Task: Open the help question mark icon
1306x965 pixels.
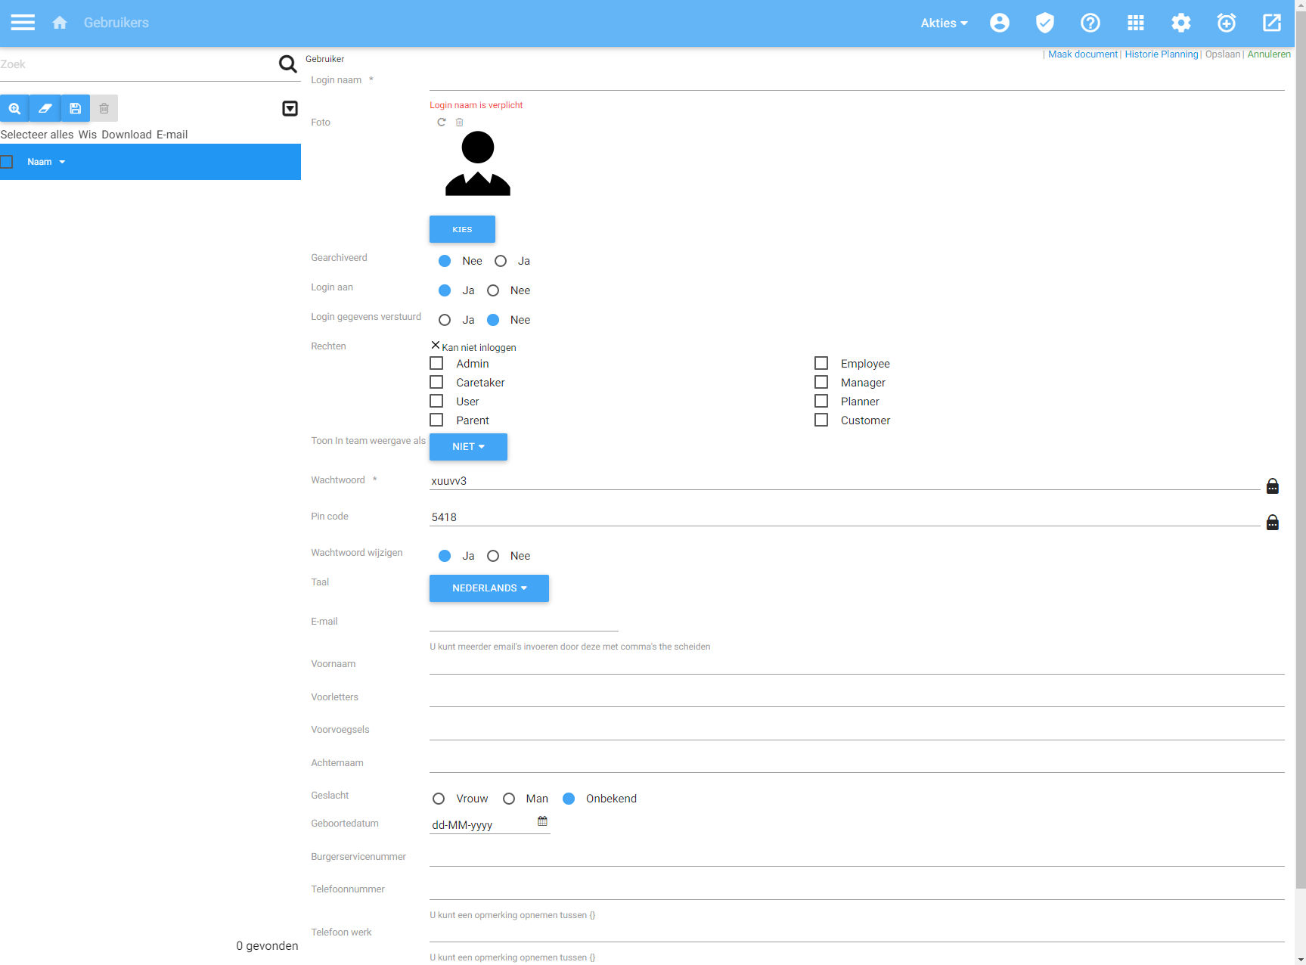Action: 1090,23
